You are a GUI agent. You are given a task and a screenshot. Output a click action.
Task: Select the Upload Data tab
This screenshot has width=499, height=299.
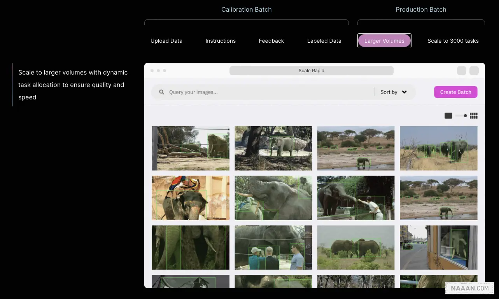(x=166, y=41)
